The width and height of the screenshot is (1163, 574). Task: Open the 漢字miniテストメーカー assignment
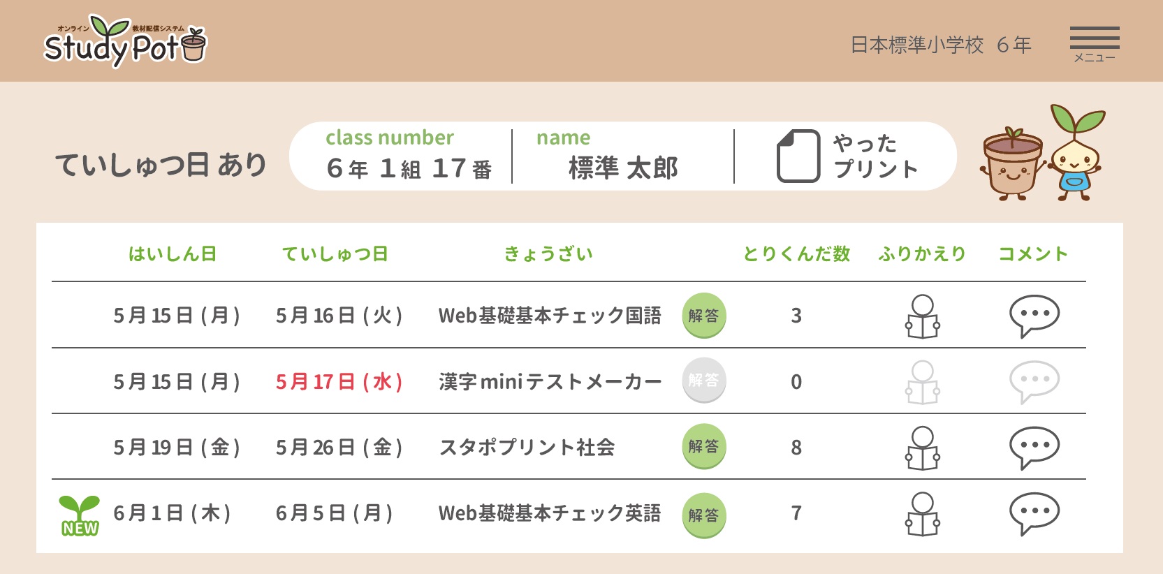pos(550,382)
